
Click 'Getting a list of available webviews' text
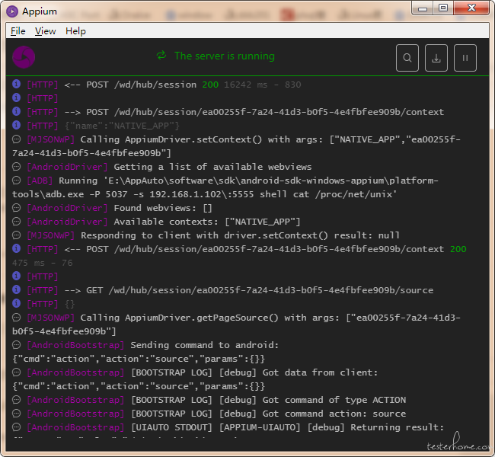tap(212, 167)
